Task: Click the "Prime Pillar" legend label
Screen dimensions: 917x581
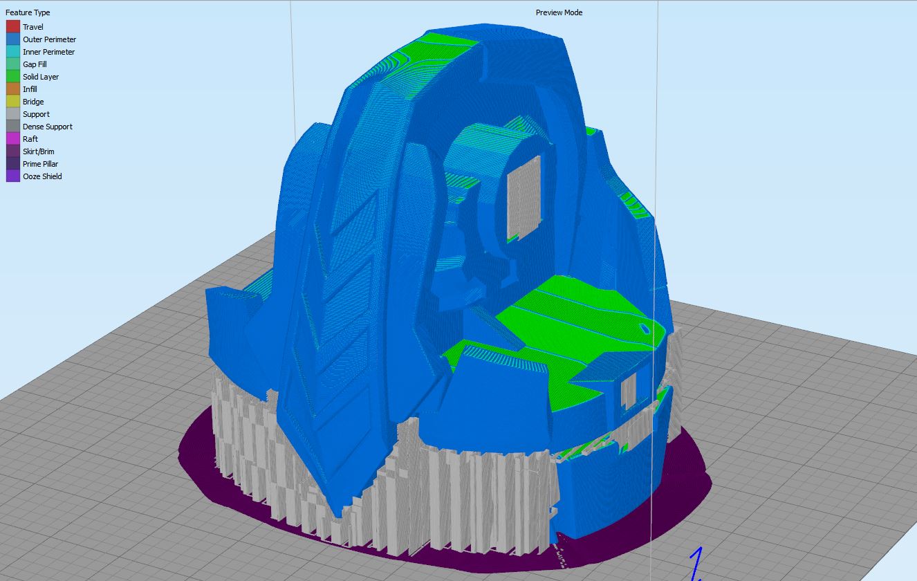Action: point(40,164)
